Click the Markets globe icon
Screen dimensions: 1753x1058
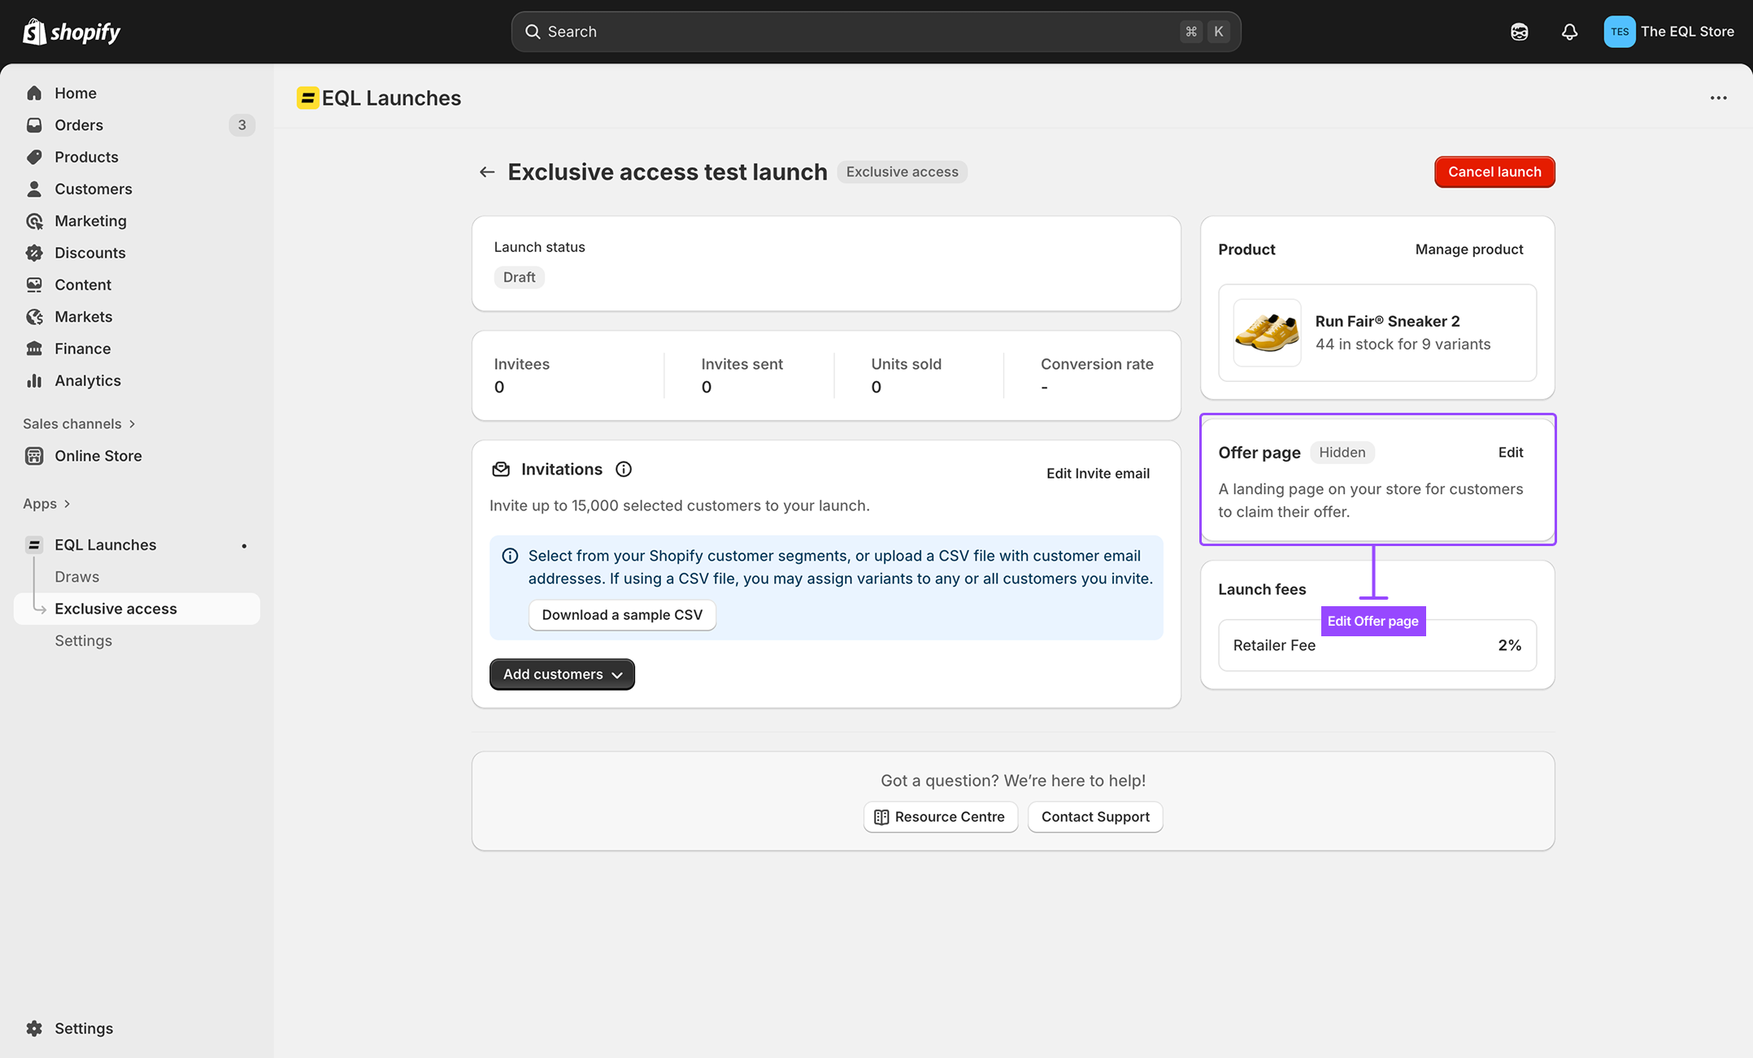click(34, 317)
